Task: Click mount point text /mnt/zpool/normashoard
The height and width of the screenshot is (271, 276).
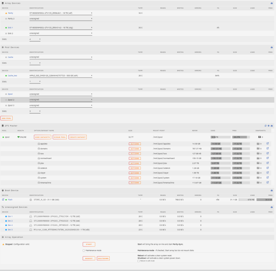Action: coord(164,158)
